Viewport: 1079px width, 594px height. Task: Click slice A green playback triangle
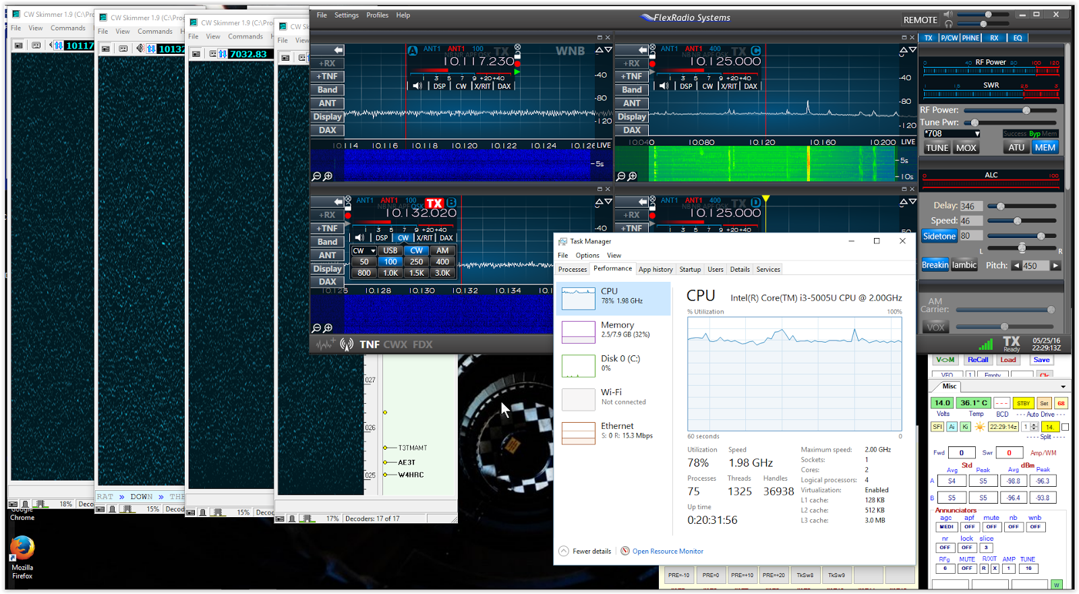517,71
